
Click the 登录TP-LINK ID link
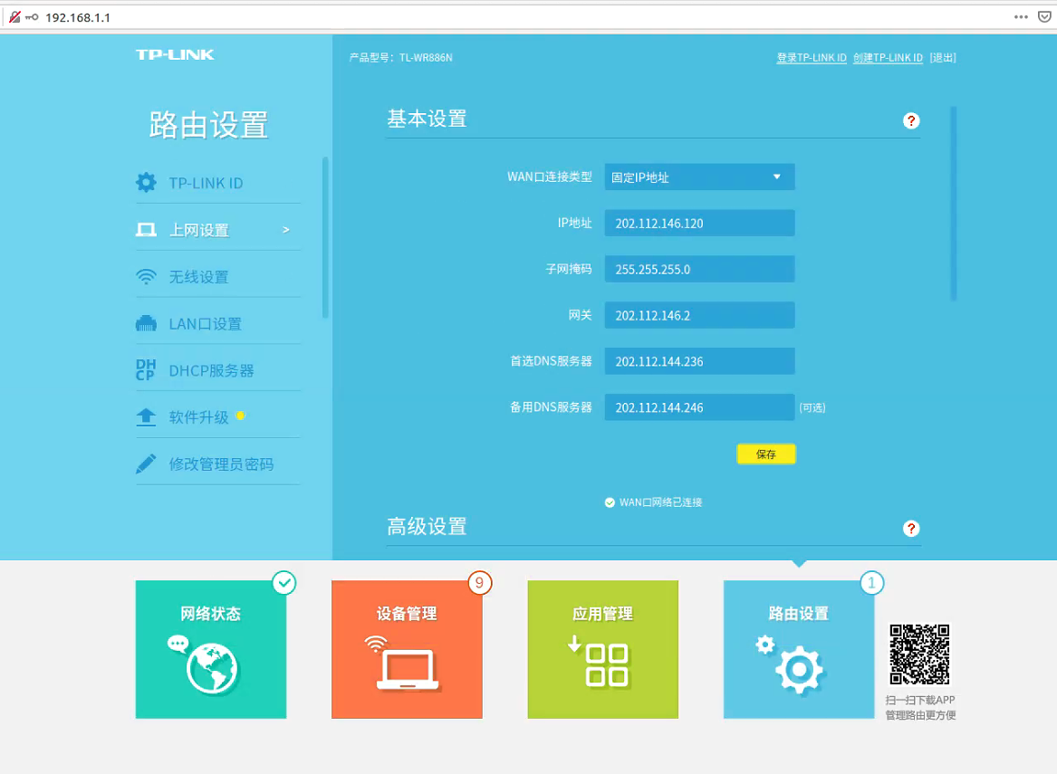coord(811,58)
